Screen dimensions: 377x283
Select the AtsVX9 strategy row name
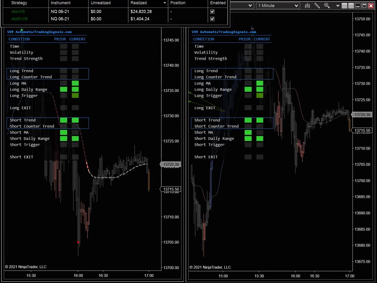[18, 11]
